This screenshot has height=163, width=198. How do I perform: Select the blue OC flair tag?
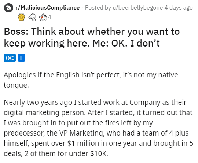10,58
